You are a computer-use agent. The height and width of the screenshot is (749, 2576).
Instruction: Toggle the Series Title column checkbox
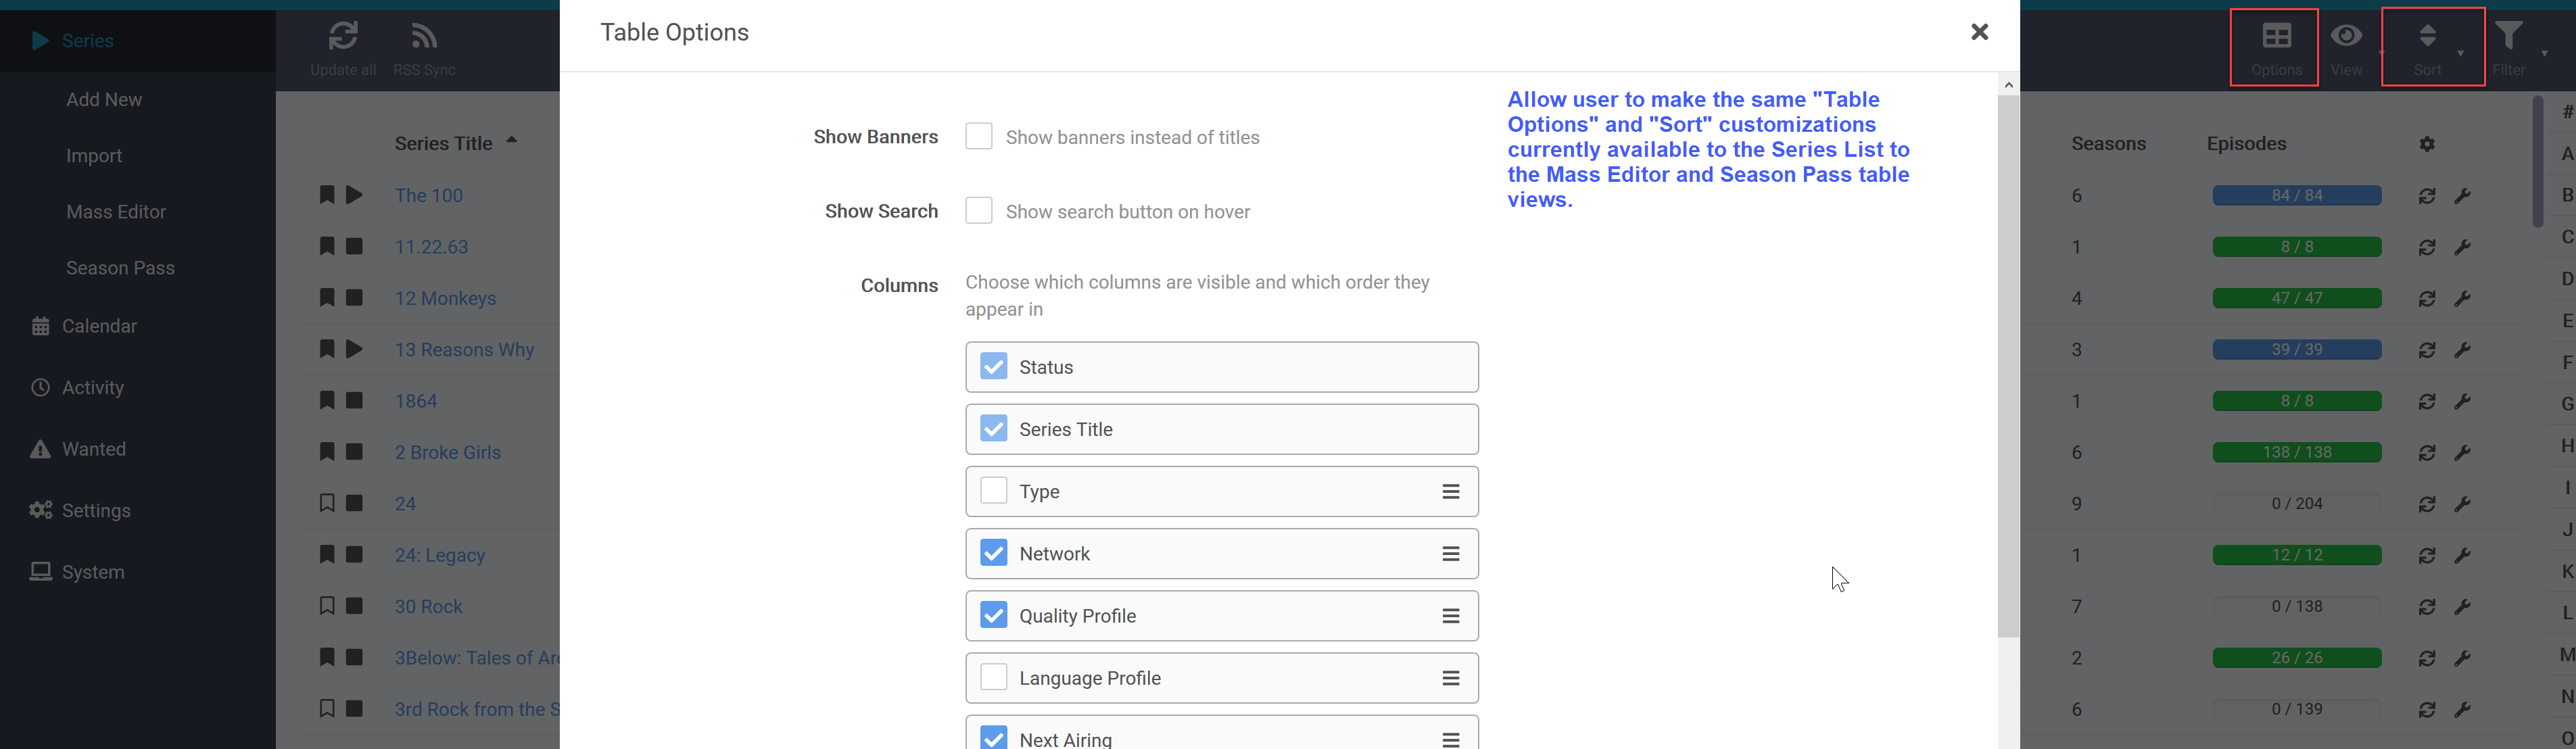click(993, 428)
